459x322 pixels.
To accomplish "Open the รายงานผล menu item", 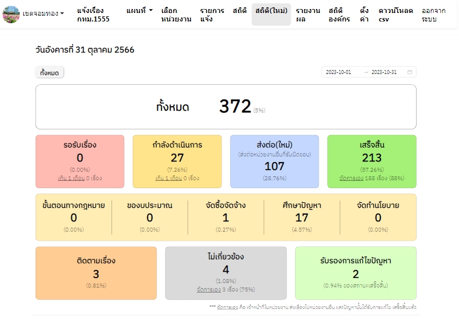I will click(308, 15).
